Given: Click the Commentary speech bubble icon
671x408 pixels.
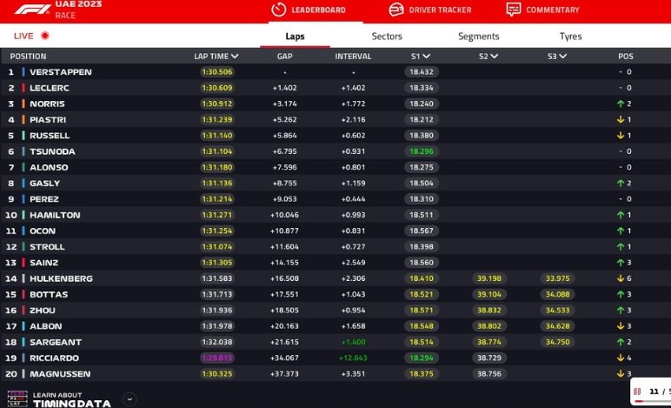Looking at the screenshot, I should coord(514,10).
